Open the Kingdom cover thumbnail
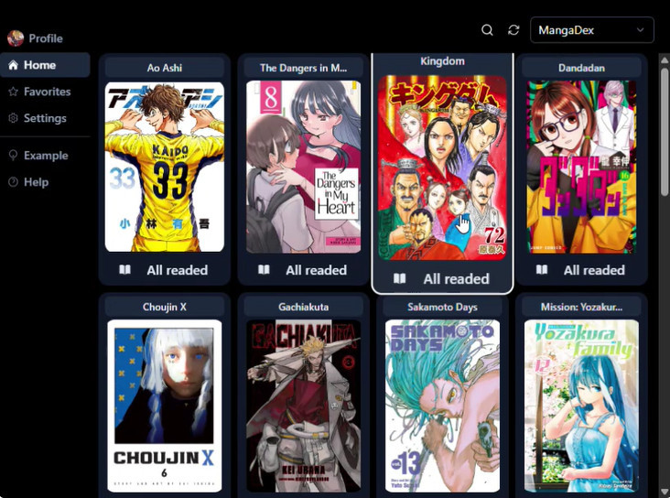Screen dimensions: 670x498 coord(442,168)
